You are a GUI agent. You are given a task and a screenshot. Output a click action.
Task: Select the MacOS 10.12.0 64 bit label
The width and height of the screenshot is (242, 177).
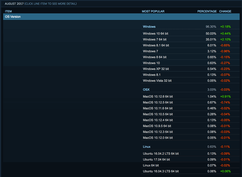[x=158, y=138]
